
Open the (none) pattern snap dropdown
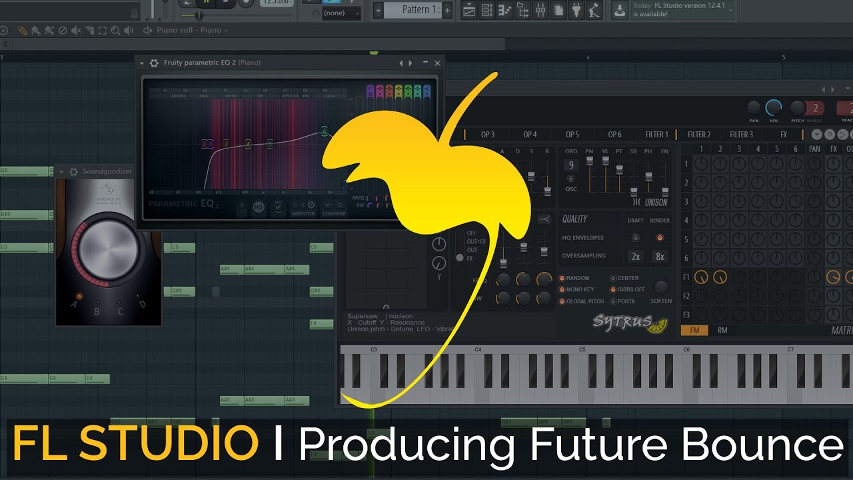click(x=342, y=13)
